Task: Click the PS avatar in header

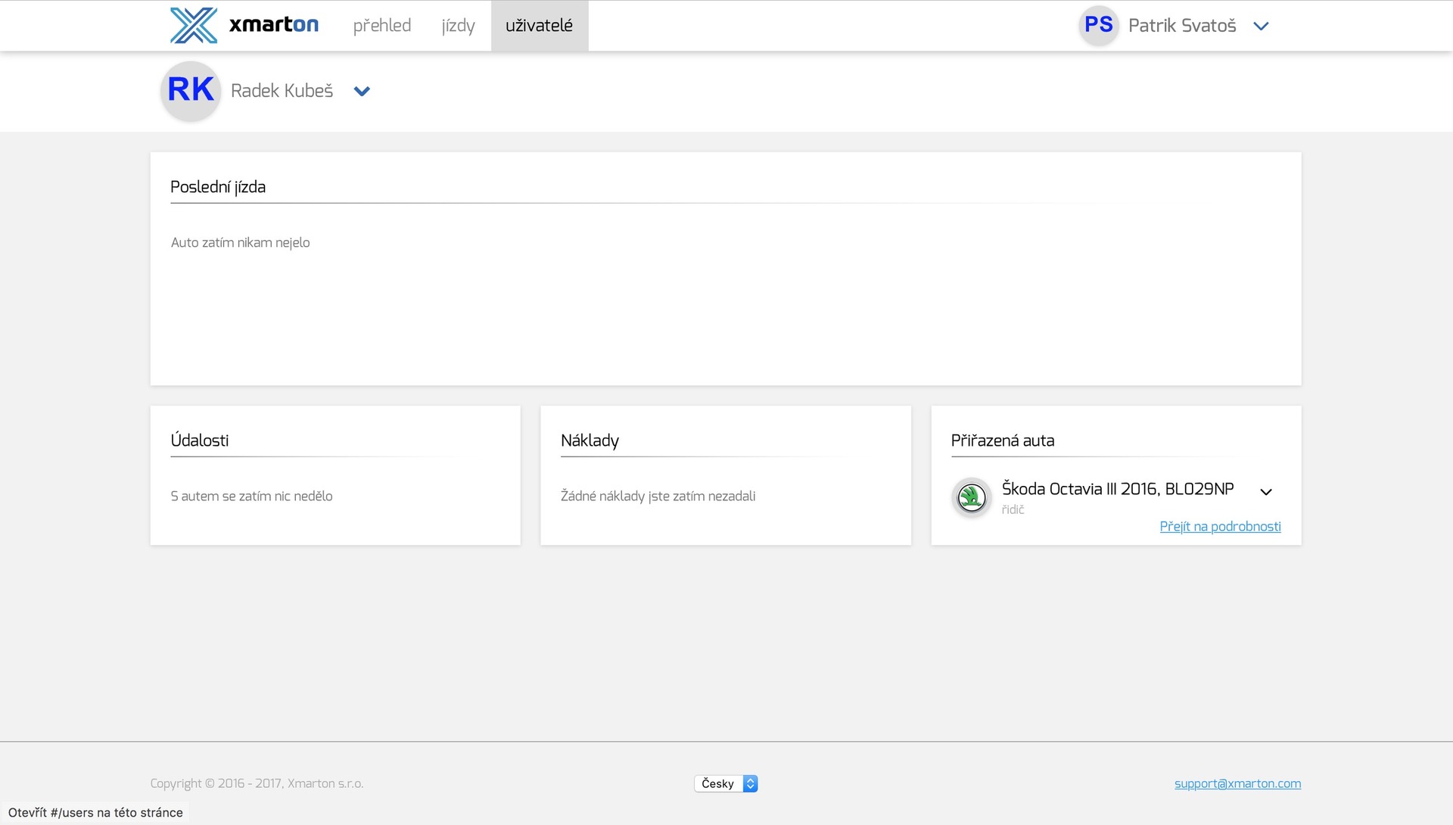Action: [1098, 25]
